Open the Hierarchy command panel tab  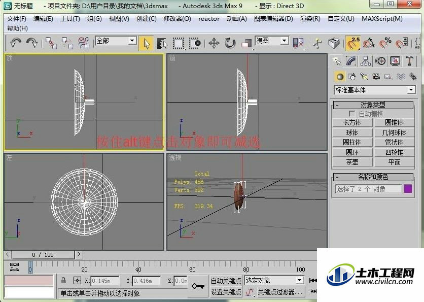coord(366,61)
